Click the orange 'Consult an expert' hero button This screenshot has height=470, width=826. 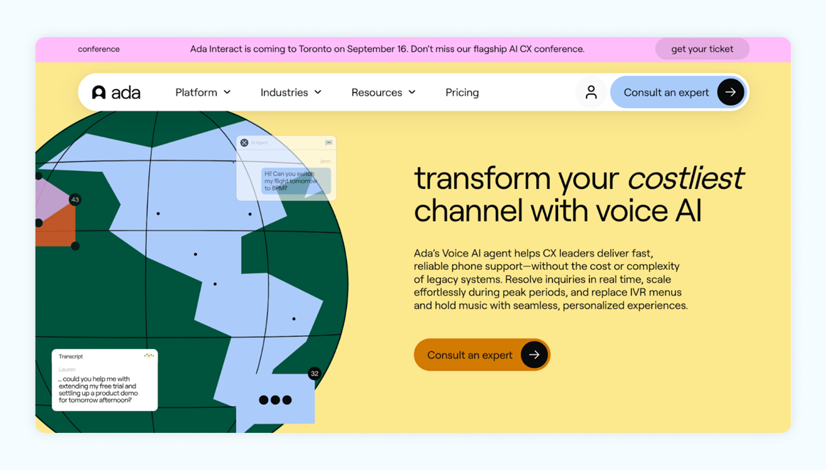(x=482, y=355)
